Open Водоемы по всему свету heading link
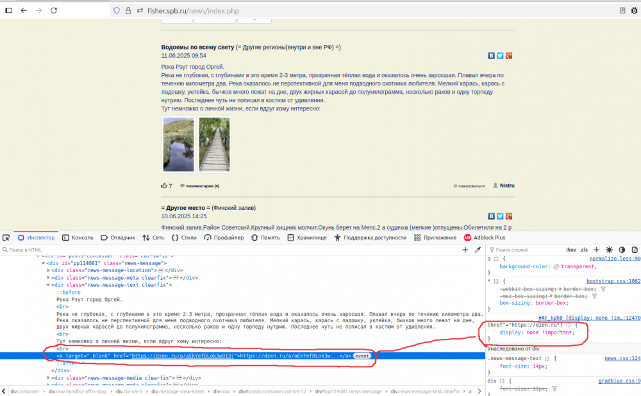The width and height of the screenshot is (641, 396). [x=197, y=47]
